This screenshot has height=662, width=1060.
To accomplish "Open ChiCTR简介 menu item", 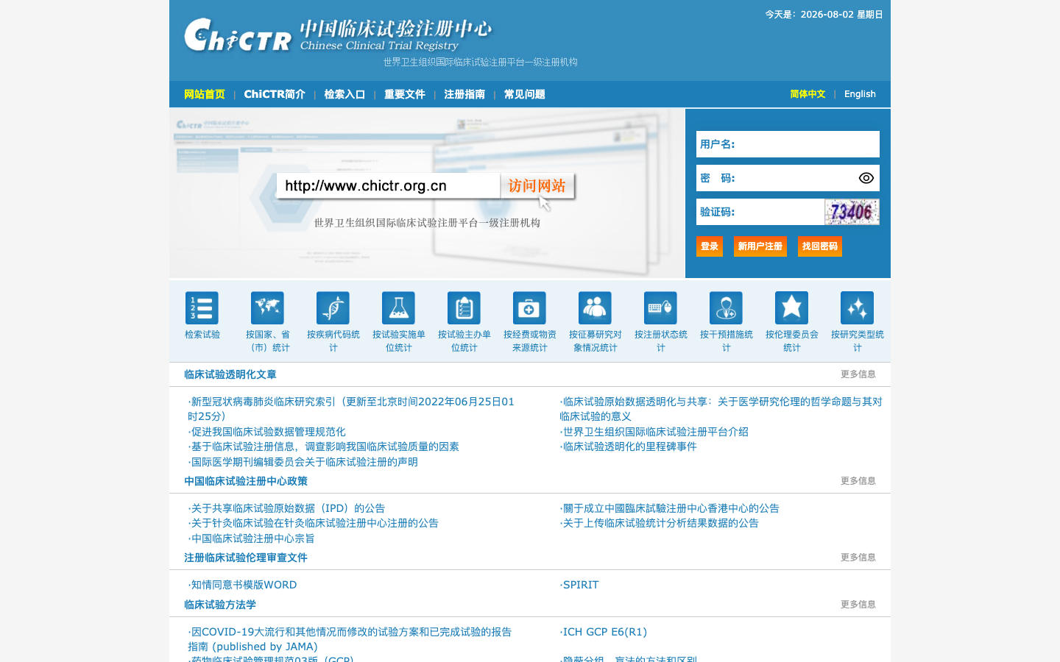I will click(275, 94).
